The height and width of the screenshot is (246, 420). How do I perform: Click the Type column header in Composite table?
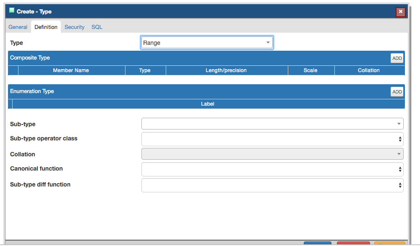[x=145, y=70]
